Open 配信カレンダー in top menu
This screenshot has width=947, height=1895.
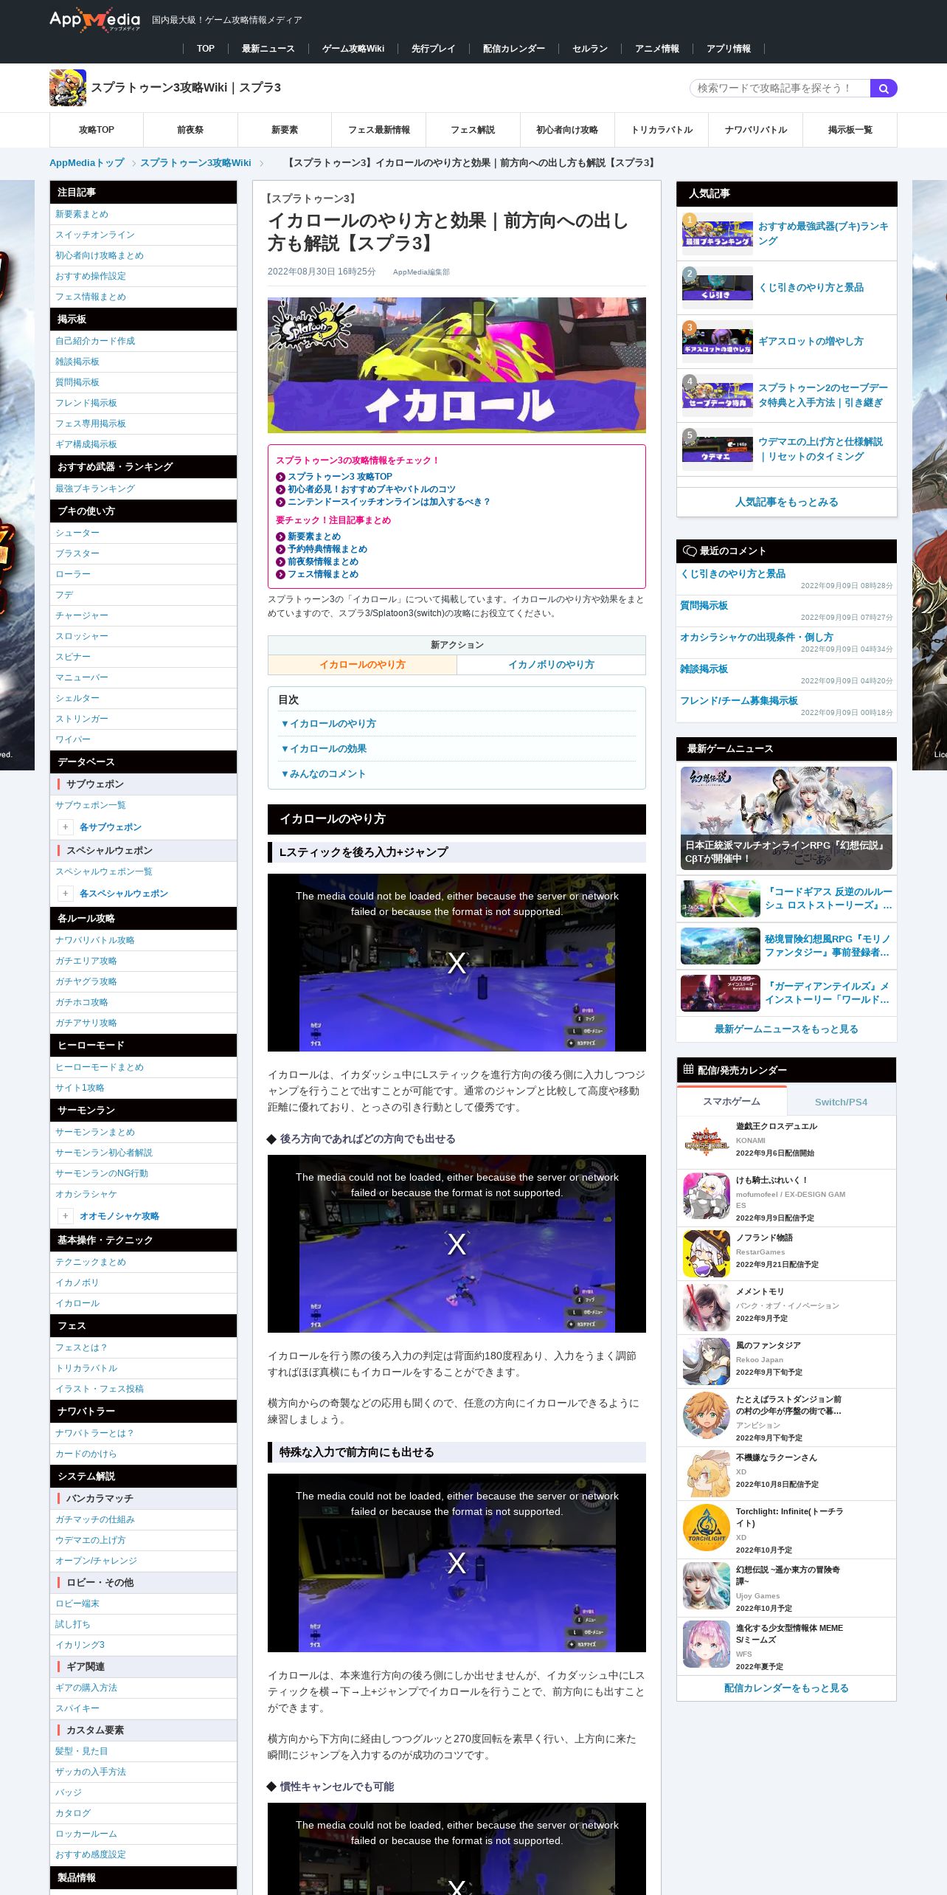[x=514, y=49]
